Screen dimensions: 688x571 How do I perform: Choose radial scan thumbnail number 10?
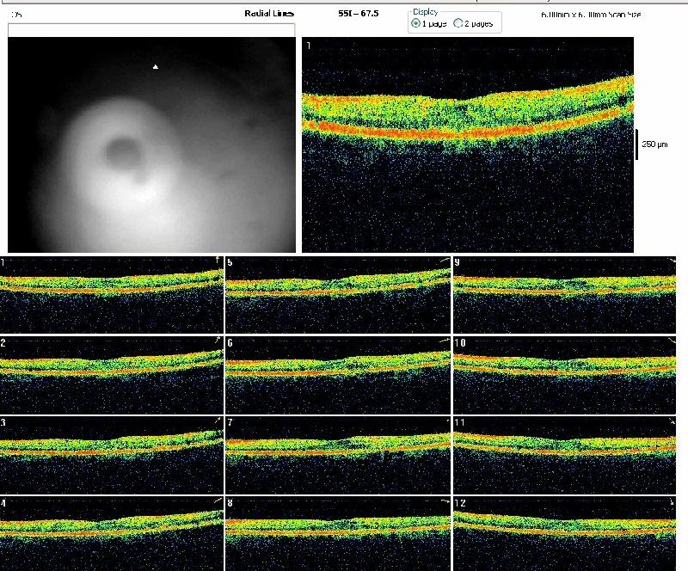[x=564, y=375]
